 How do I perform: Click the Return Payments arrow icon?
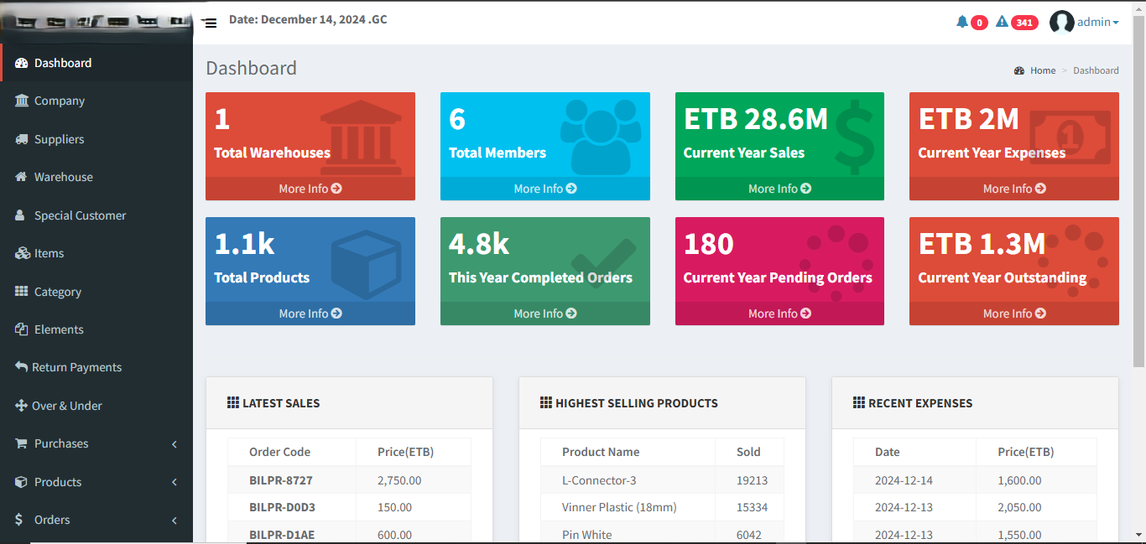click(x=21, y=367)
